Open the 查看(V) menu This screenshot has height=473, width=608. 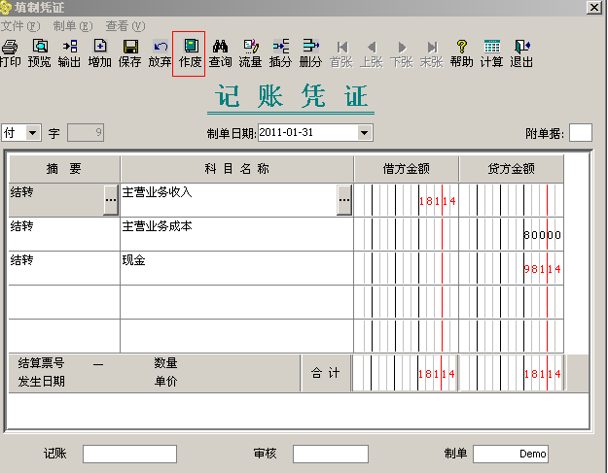pos(125,26)
